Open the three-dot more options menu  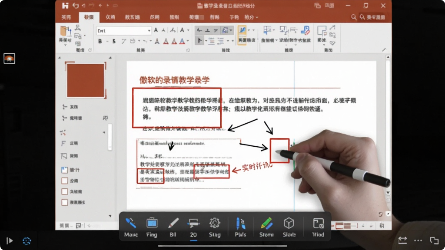click(x=418, y=240)
